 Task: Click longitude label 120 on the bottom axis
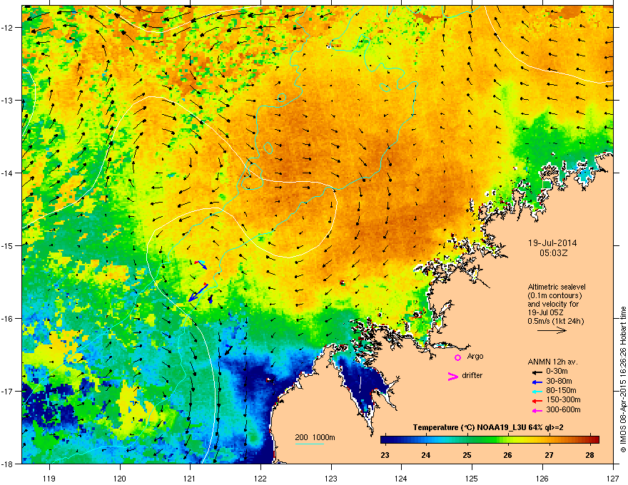120,478
